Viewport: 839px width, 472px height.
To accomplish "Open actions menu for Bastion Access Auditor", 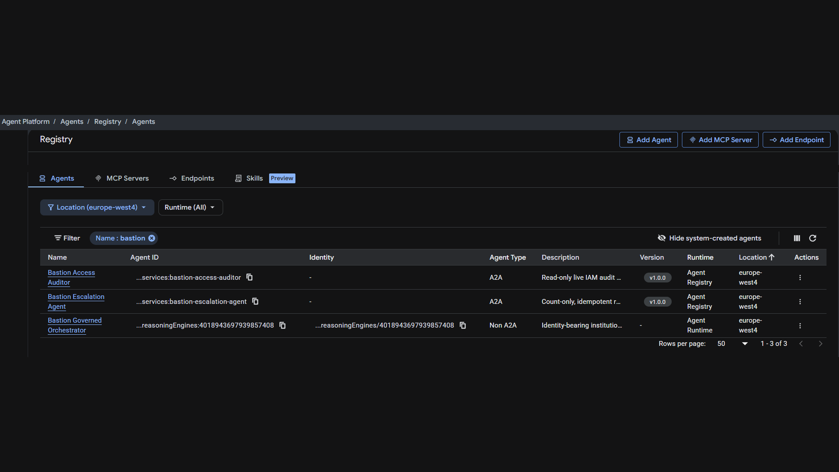I will [x=800, y=278].
